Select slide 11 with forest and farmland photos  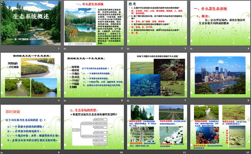point(157,127)
